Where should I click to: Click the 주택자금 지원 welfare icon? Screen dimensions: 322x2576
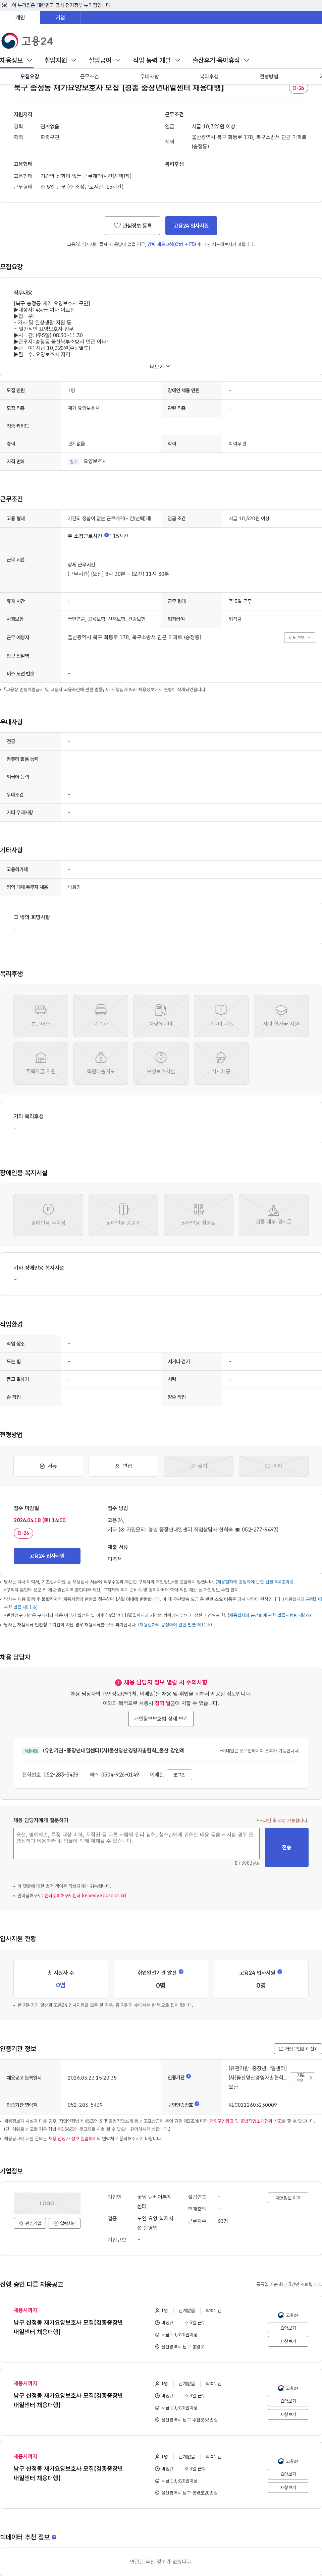tap(41, 1063)
